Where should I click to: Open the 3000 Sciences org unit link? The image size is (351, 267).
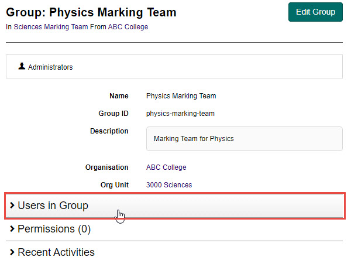pos(169,185)
